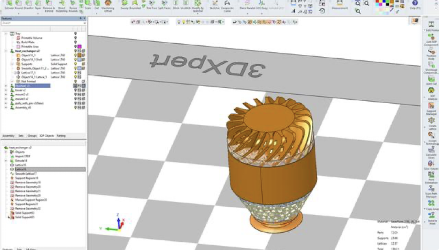Open Calculate Slices tool
This screenshot has height=250, width=439.
click(431, 153)
